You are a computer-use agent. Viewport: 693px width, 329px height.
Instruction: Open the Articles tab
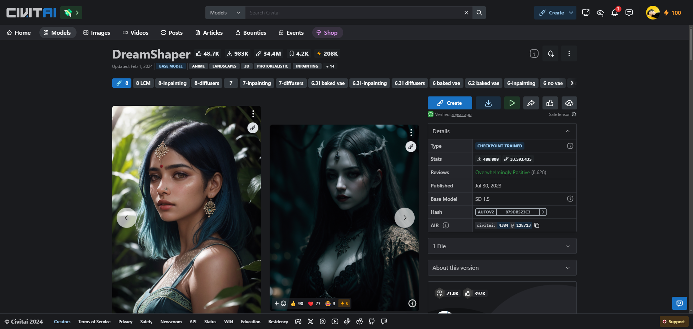coord(209,33)
